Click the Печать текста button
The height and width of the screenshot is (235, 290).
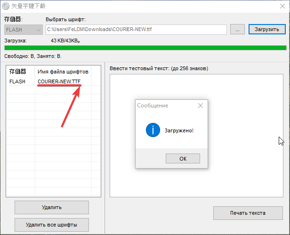[x=248, y=213]
